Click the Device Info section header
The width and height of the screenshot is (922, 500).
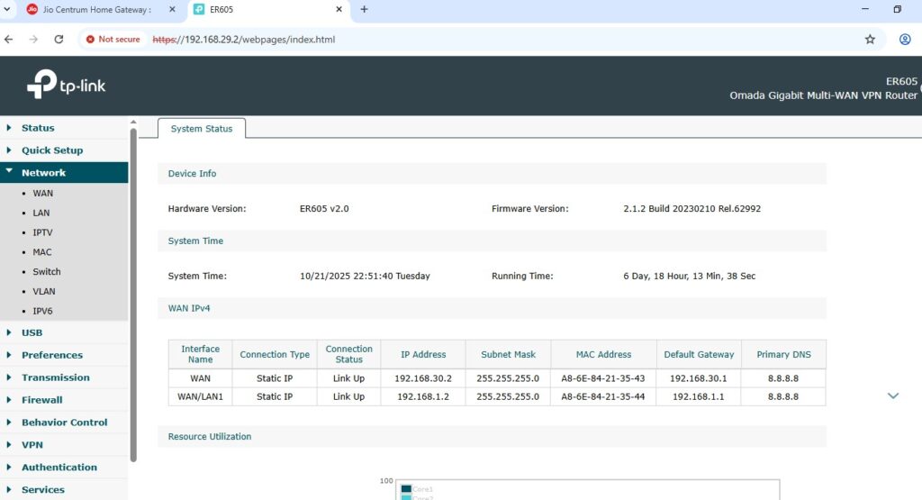pyautogui.click(x=492, y=174)
